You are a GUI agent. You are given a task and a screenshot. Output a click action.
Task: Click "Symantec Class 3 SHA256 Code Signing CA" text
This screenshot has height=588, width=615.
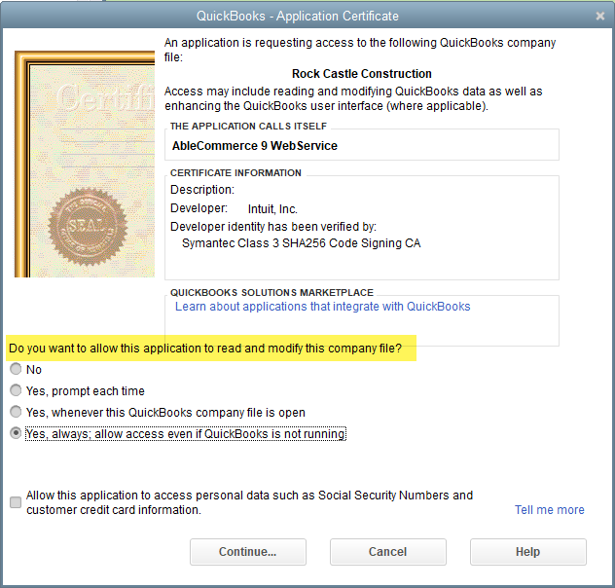pyautogui.click(x=302, y=243)
